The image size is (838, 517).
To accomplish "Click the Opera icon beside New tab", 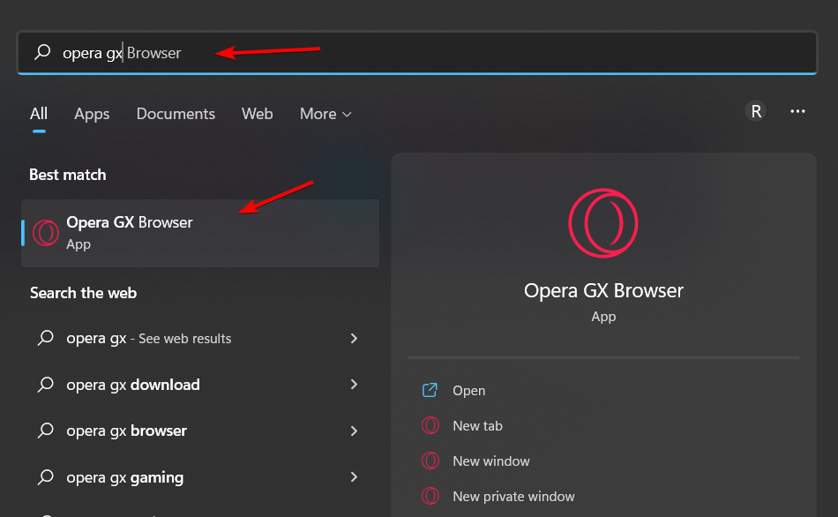I will point(430,425).
